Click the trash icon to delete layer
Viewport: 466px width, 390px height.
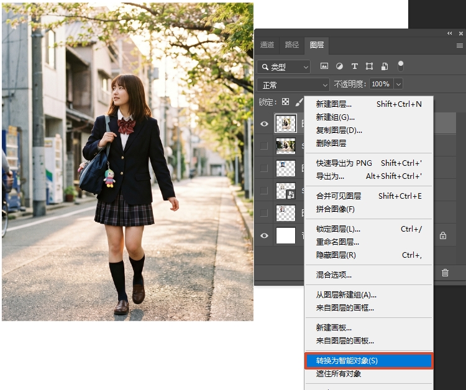coord(445,273)
